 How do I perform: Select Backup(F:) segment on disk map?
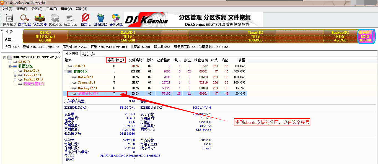click(340, 37)
